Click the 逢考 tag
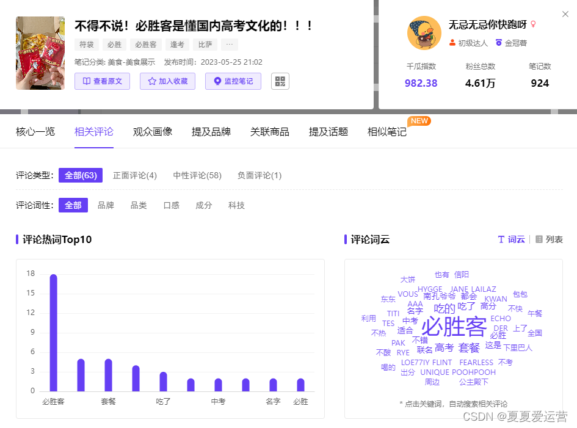The image size is (577, 428). pyautogui.click(x=177, y=45)
